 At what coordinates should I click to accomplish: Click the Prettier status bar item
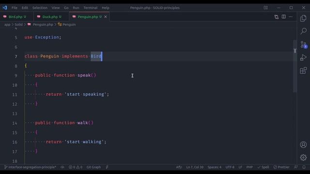point(281,167)
